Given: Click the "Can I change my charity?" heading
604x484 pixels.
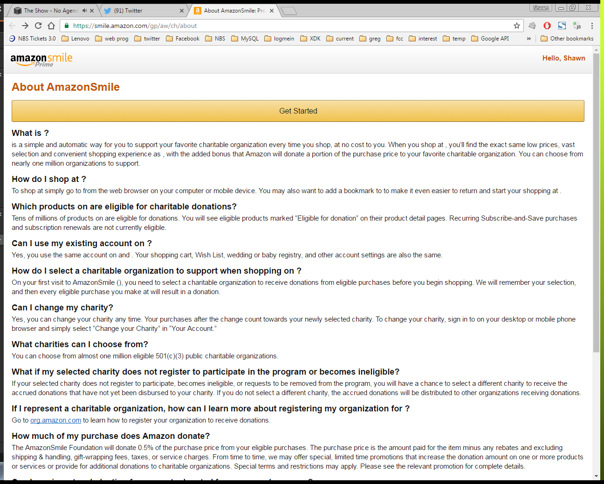Looking at the screenshot, I should [x=62, y=308].
